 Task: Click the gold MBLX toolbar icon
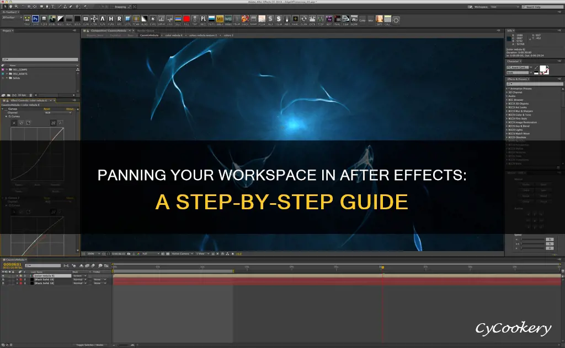[x=220, y=19]
